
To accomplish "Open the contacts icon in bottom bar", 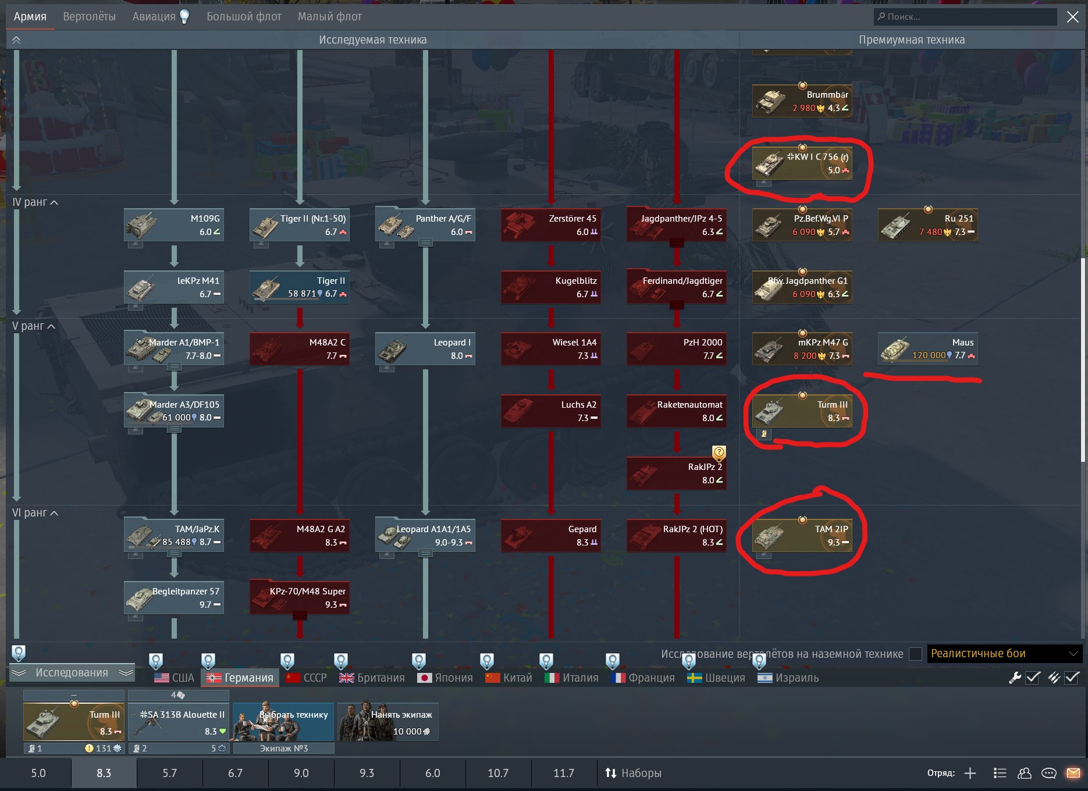I will 1024,773.
